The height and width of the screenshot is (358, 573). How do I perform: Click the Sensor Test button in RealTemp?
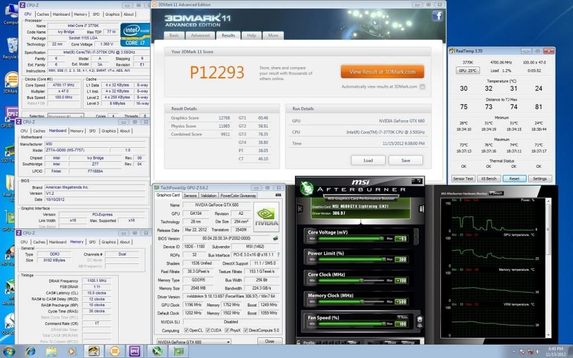463,178
